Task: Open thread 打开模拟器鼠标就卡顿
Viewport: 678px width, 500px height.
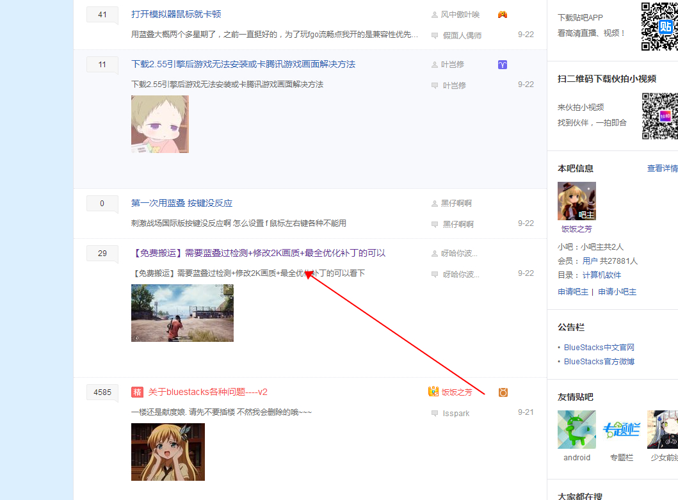Action: pyautogui.click(x=176, y=14)
